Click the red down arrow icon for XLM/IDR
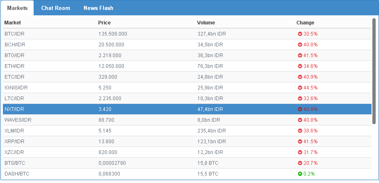Viewport: 379px width, 183px height. coord(300,131)
